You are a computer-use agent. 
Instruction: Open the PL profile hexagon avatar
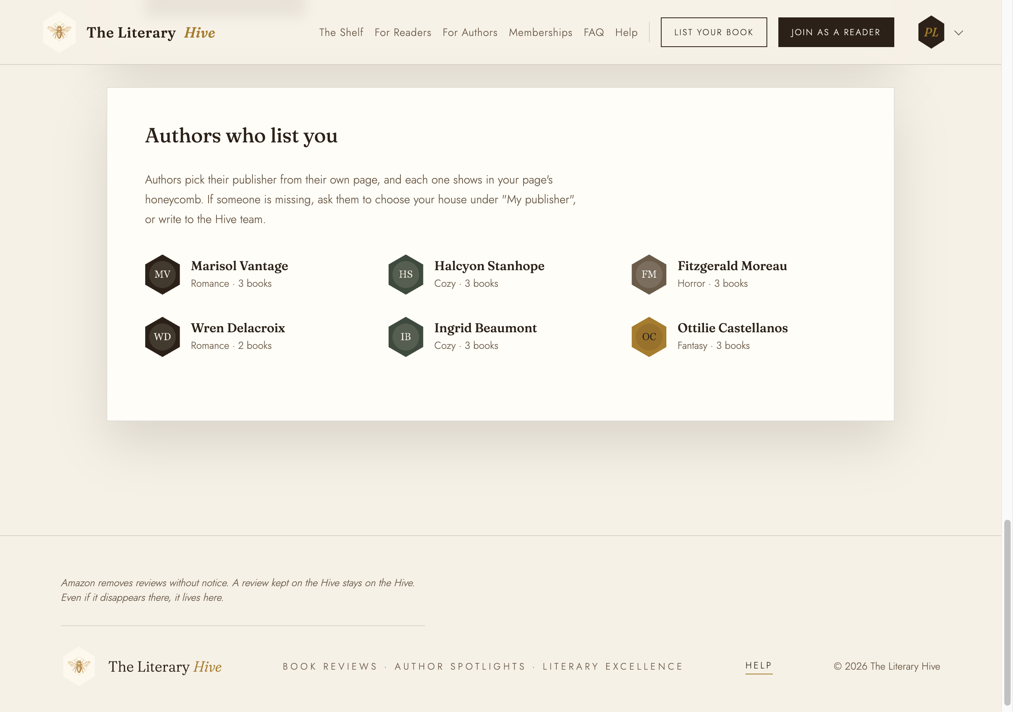931,32
